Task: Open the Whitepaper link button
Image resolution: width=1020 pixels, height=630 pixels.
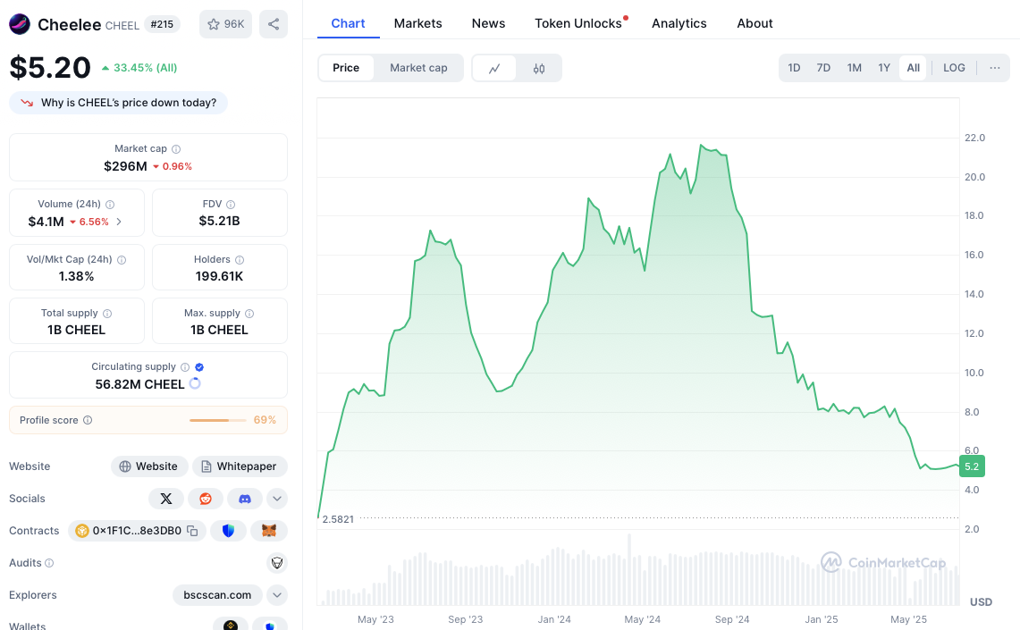Action: point(240,466)
